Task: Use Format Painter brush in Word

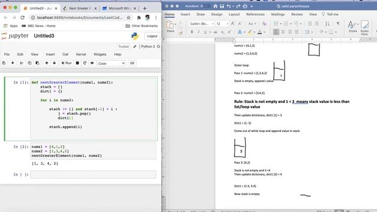Action: click(180, 34)
